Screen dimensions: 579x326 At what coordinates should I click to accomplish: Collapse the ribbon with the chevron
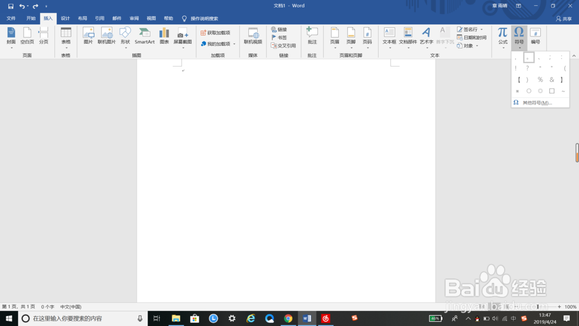pos(574,56)
